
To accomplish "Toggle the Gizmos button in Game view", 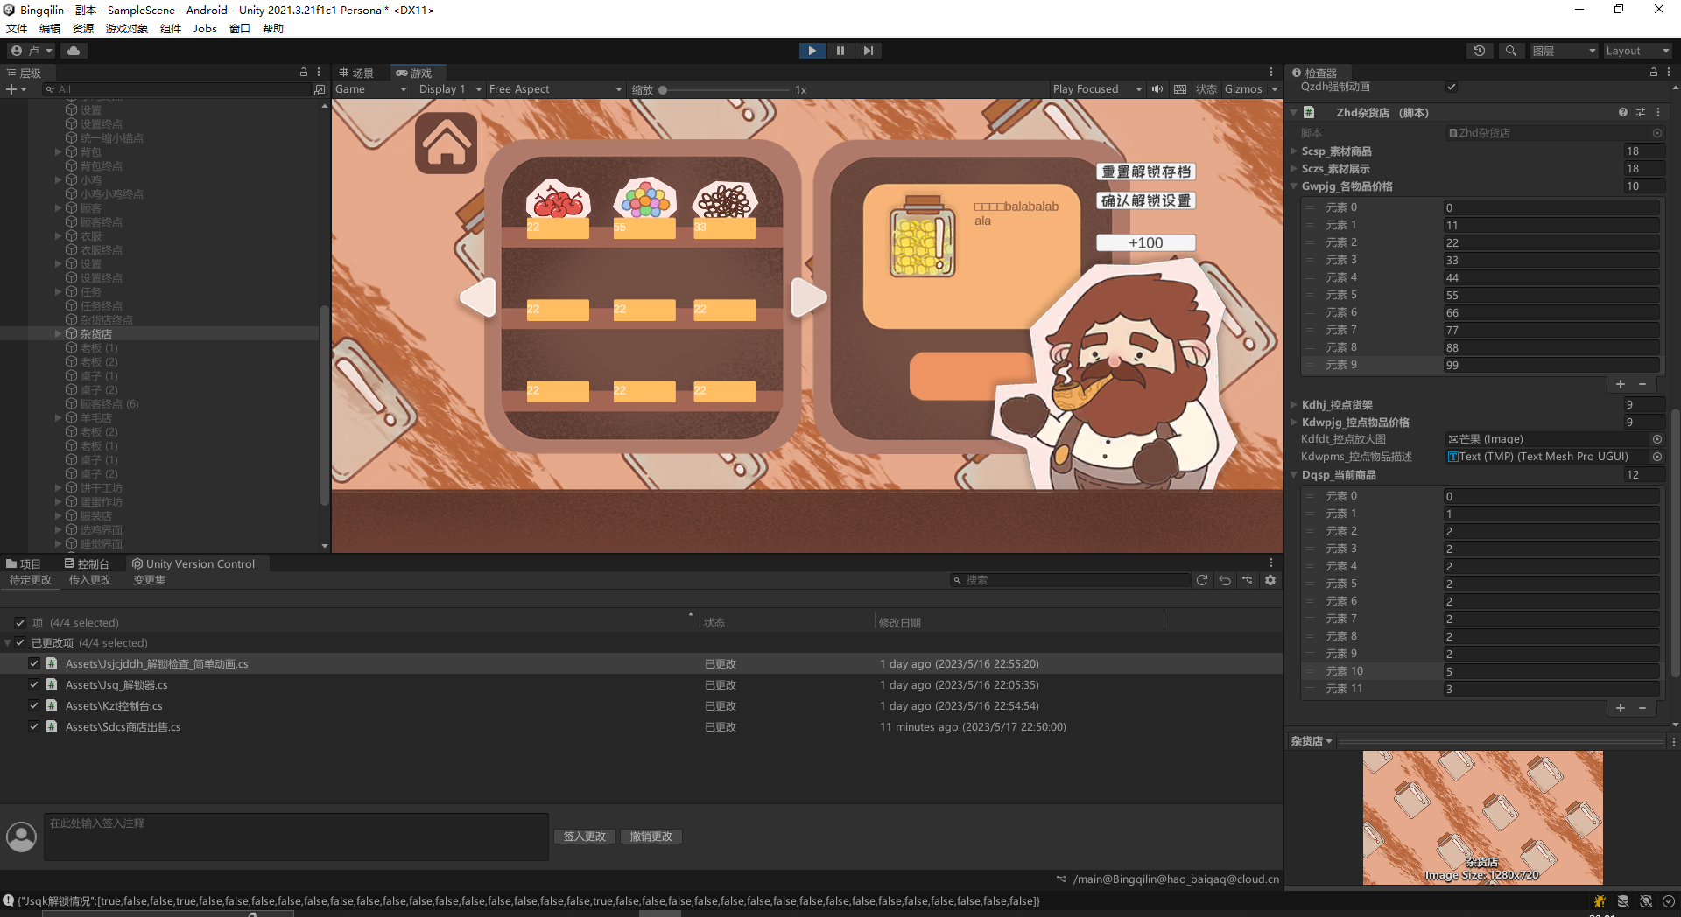I will 1243,89.
